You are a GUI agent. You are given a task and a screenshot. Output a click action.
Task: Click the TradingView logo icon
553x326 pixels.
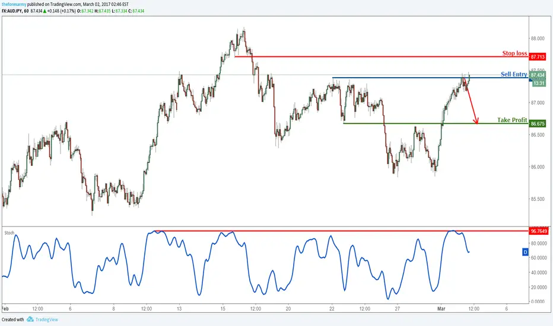30,319
